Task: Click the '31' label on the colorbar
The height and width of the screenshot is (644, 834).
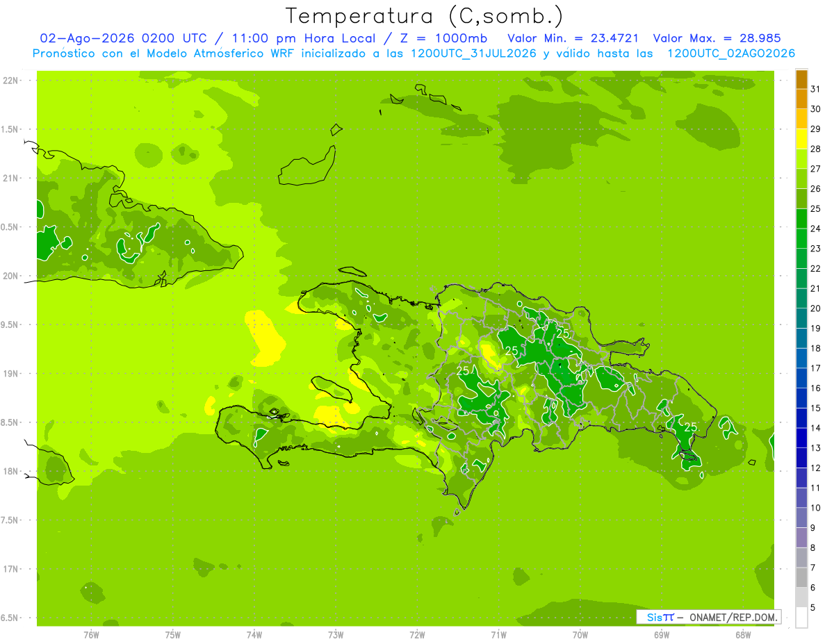Action: (815, 89)
